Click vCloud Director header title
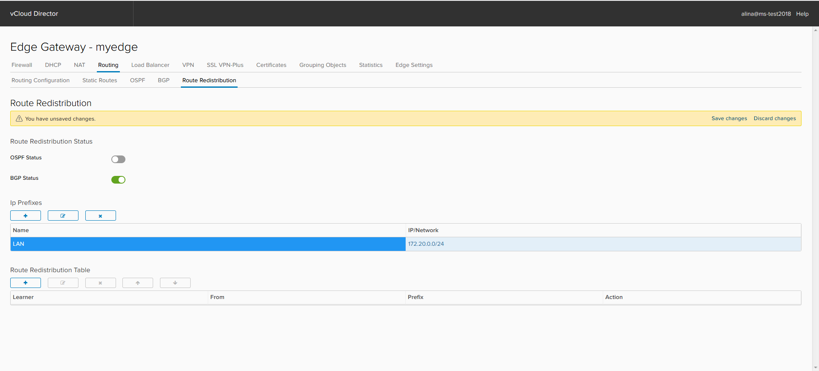This screenshot has height=371, width=819. click(x=34, y=14)
